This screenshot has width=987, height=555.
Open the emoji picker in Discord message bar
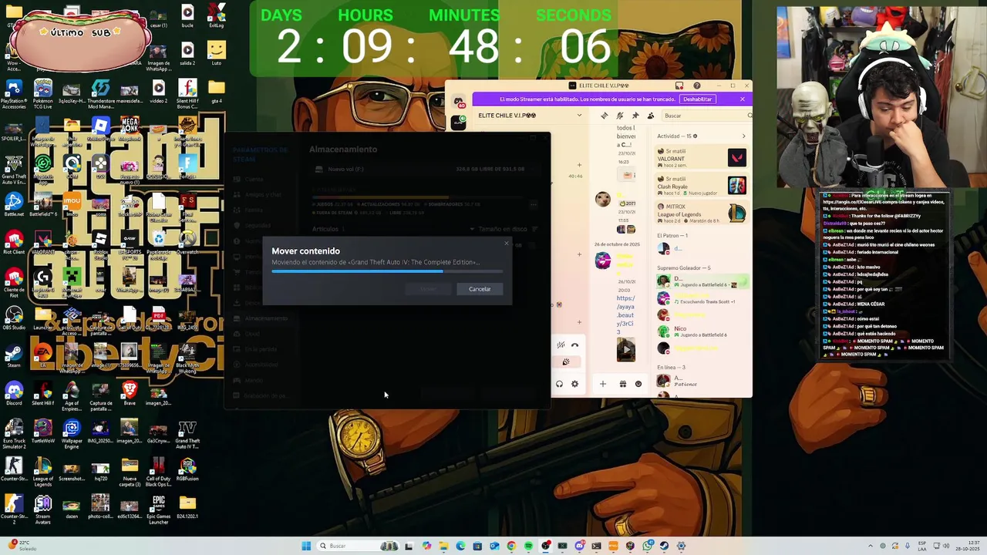pyautogui.click(x=638, y=384)
